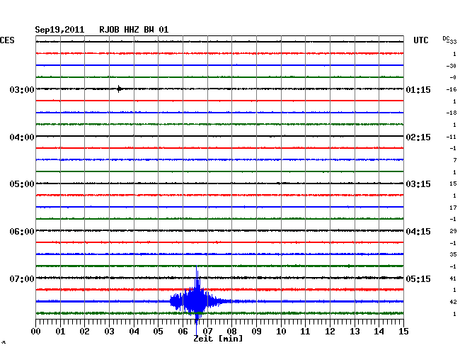This screenshot has height=350, width=460.
Task: Click the "05" minute axis label
Action: 158,332
